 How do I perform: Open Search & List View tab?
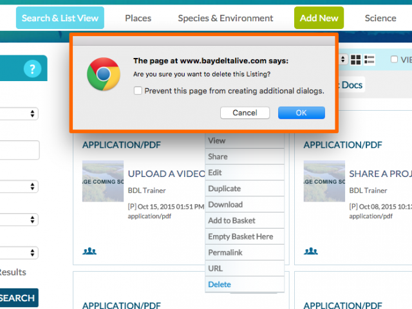60,18
